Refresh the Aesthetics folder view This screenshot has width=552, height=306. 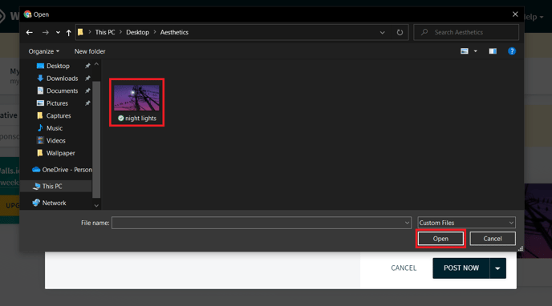(x=400, y=32)
